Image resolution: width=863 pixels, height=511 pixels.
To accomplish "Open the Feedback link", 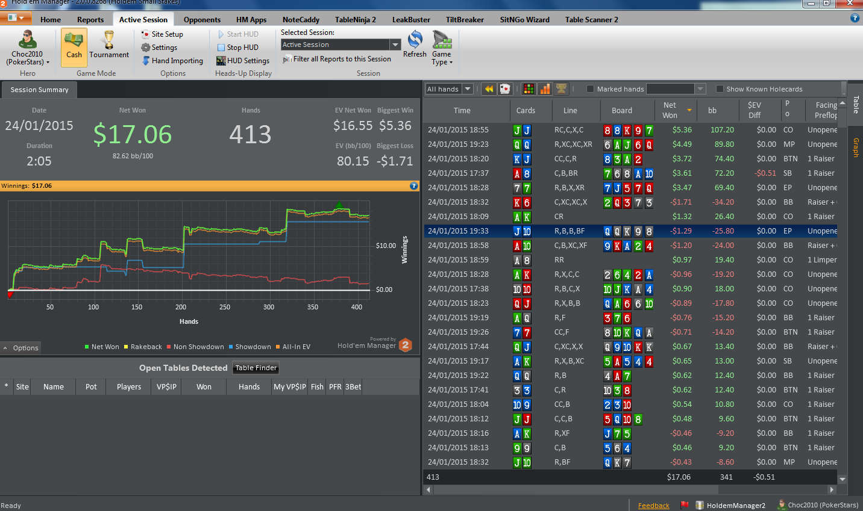I will click(653, 506).
